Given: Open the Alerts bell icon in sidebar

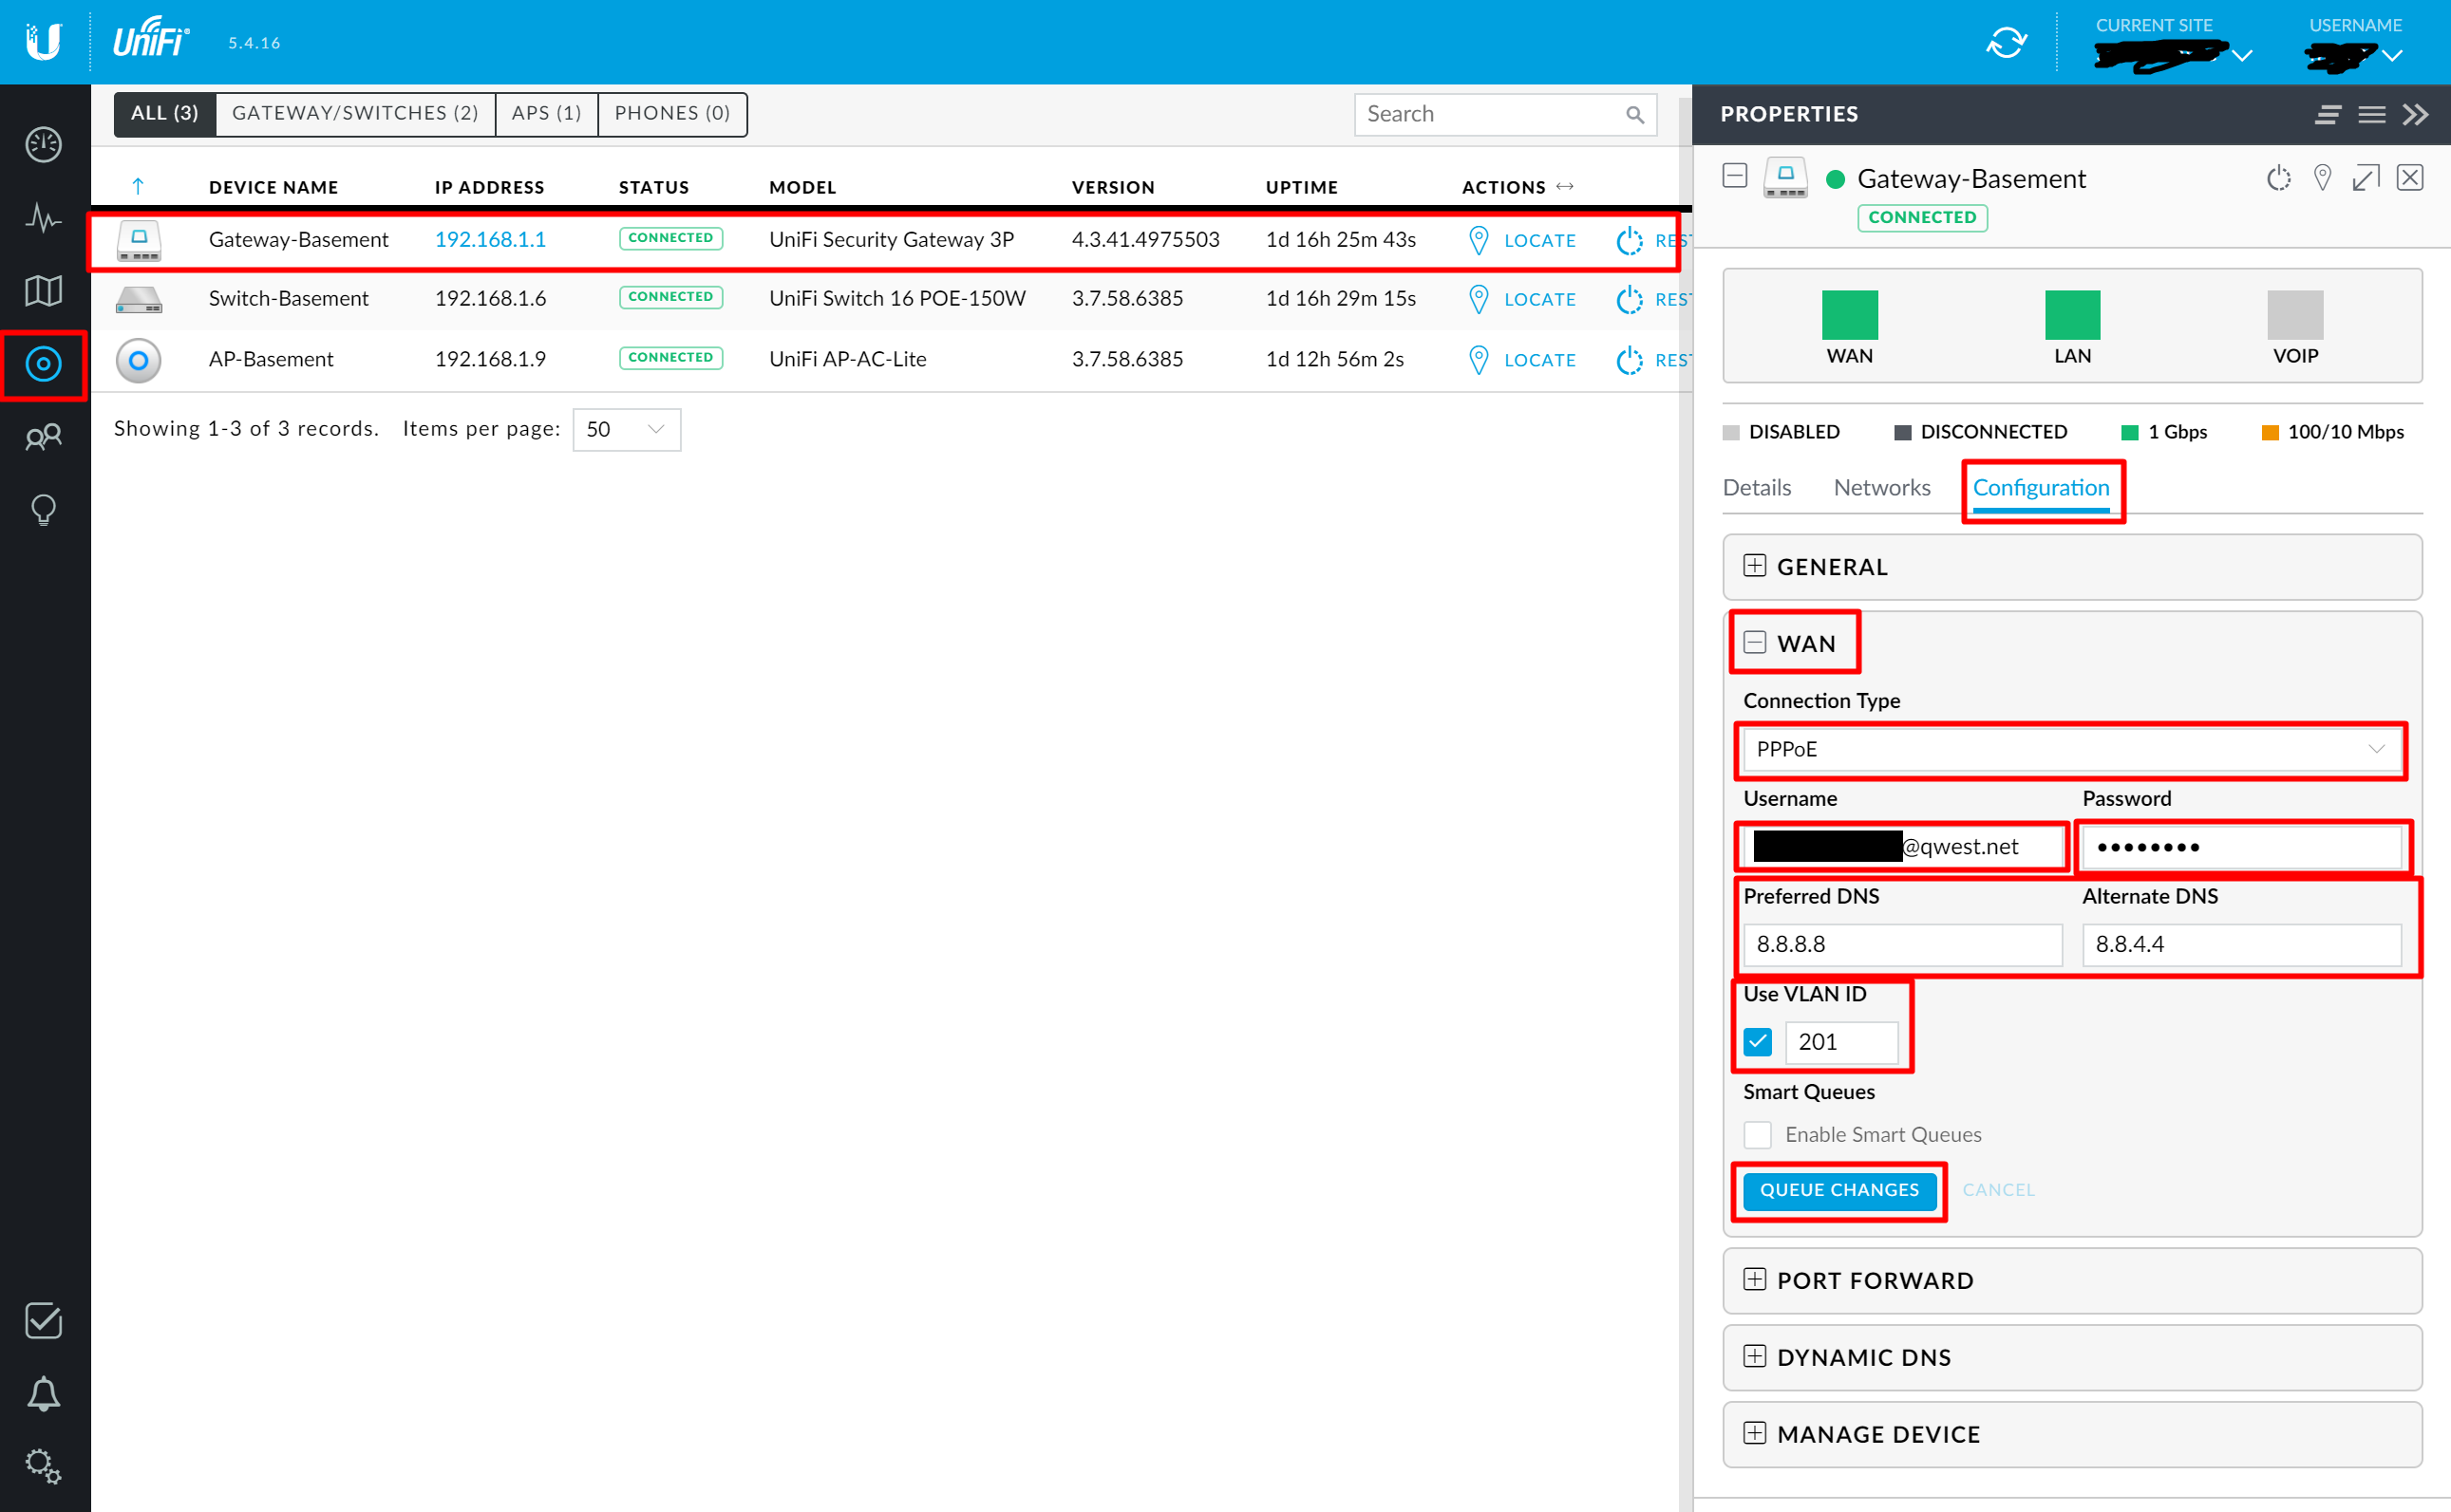Looking at the screenshot, I should click(43, 1394).
